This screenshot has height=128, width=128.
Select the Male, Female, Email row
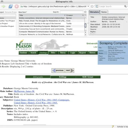click(x=52, y=21)
